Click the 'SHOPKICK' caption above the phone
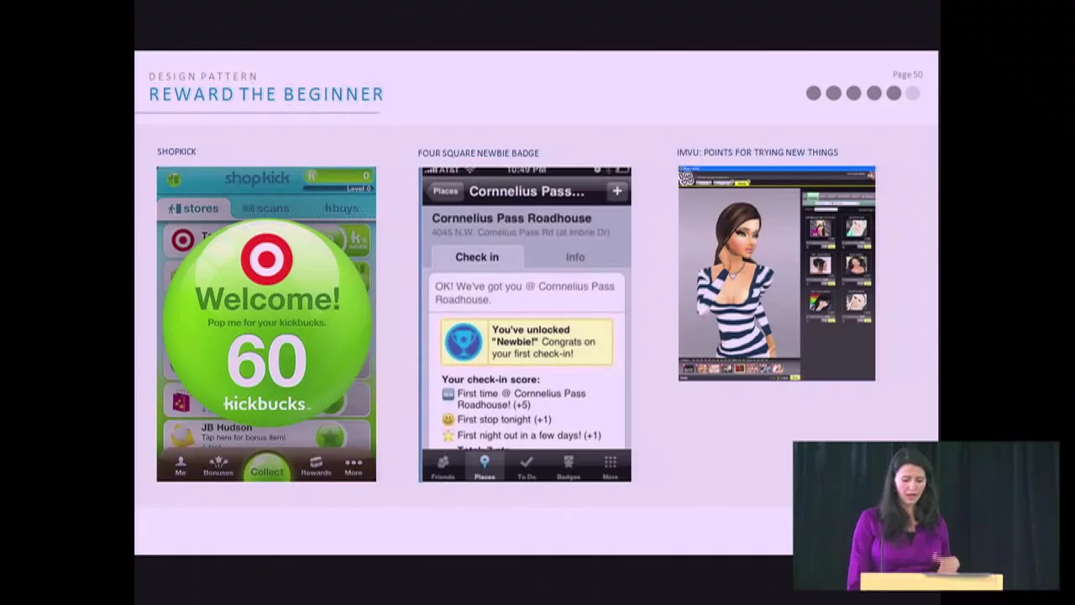 pyautogui.click(x=176, y=151)
